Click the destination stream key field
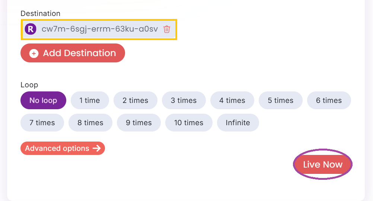Image resolution: width=373 pixels, height=201 pixels. (99, 29)
